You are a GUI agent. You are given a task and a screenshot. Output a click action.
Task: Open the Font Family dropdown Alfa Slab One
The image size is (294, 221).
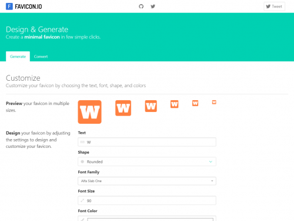point(147,181)
